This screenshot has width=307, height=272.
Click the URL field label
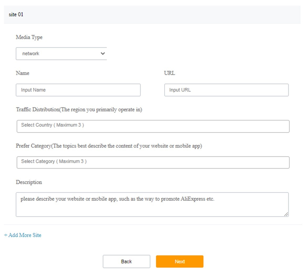[169, 73]
